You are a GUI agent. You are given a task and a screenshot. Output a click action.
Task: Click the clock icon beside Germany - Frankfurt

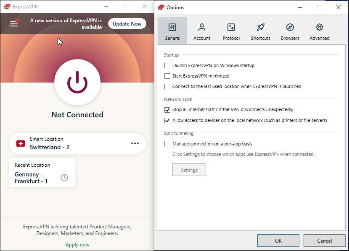tap(64, 178)
